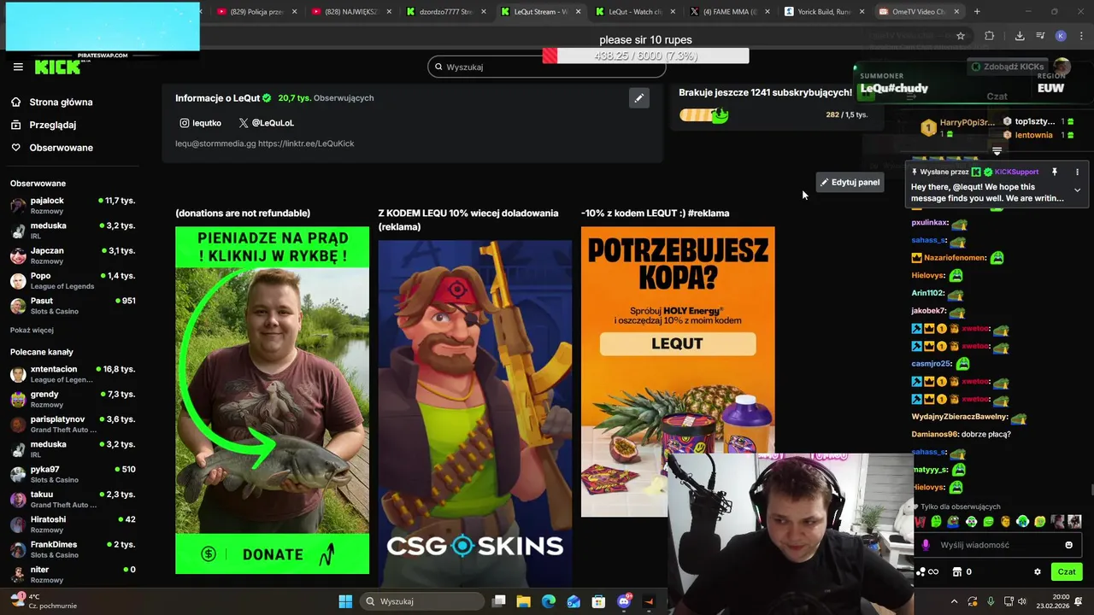
Task: Open browser extensions puzzle icon
Action: click(989, 36)
